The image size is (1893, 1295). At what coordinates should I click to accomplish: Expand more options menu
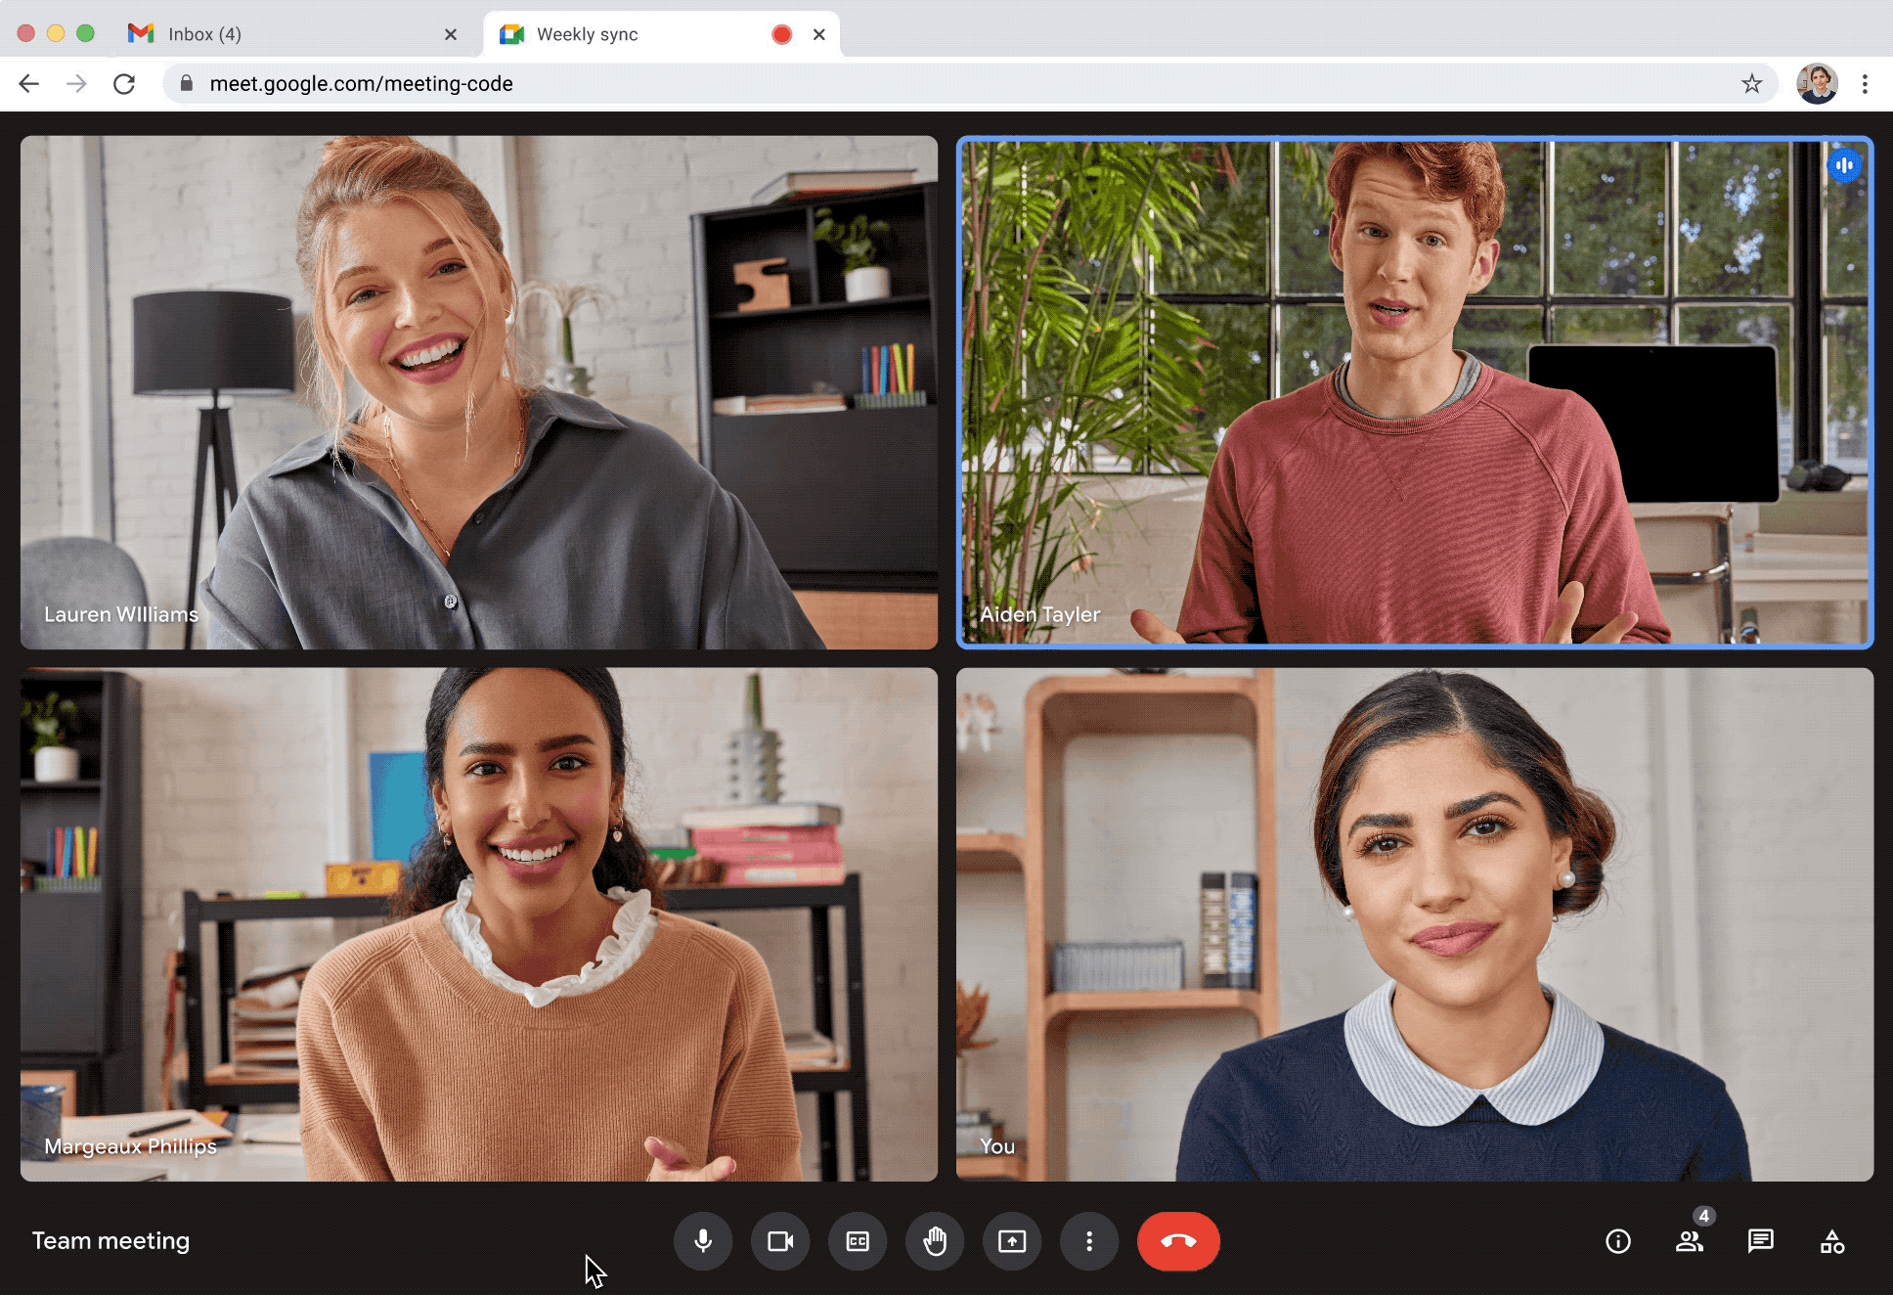coord(1090,1240)
